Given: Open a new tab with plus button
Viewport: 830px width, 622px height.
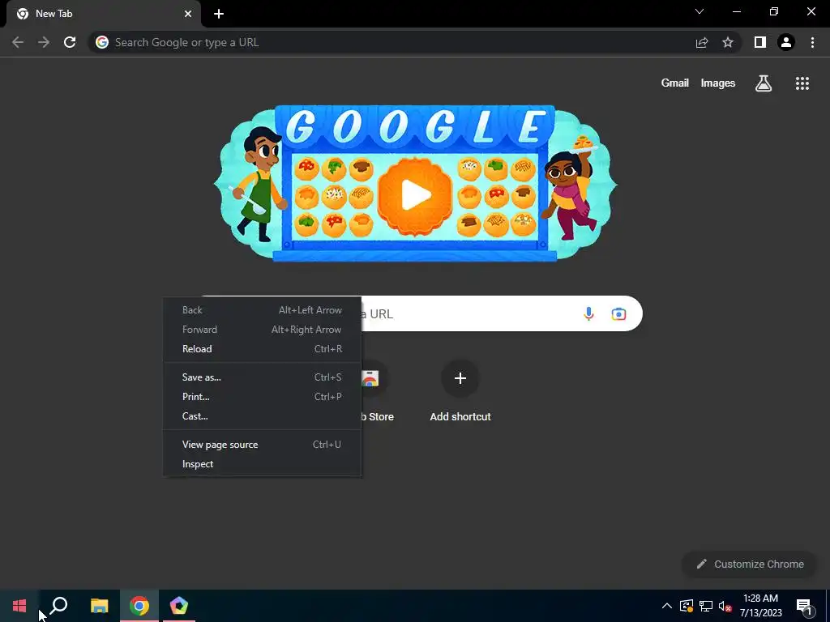Looking at the screenshot, I should (x=219, y=14).
